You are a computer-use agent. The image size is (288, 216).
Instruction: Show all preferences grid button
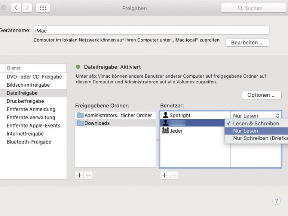tap(43, 8)
